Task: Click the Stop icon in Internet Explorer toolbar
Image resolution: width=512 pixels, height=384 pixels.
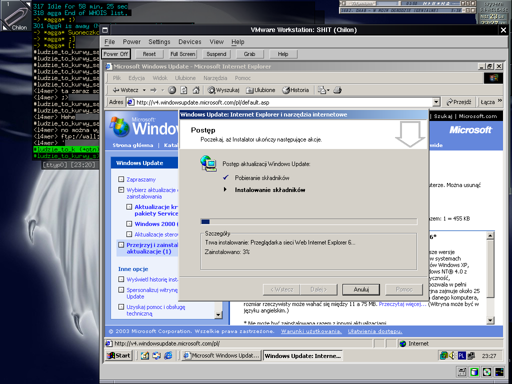Action: tap(172, 90)
